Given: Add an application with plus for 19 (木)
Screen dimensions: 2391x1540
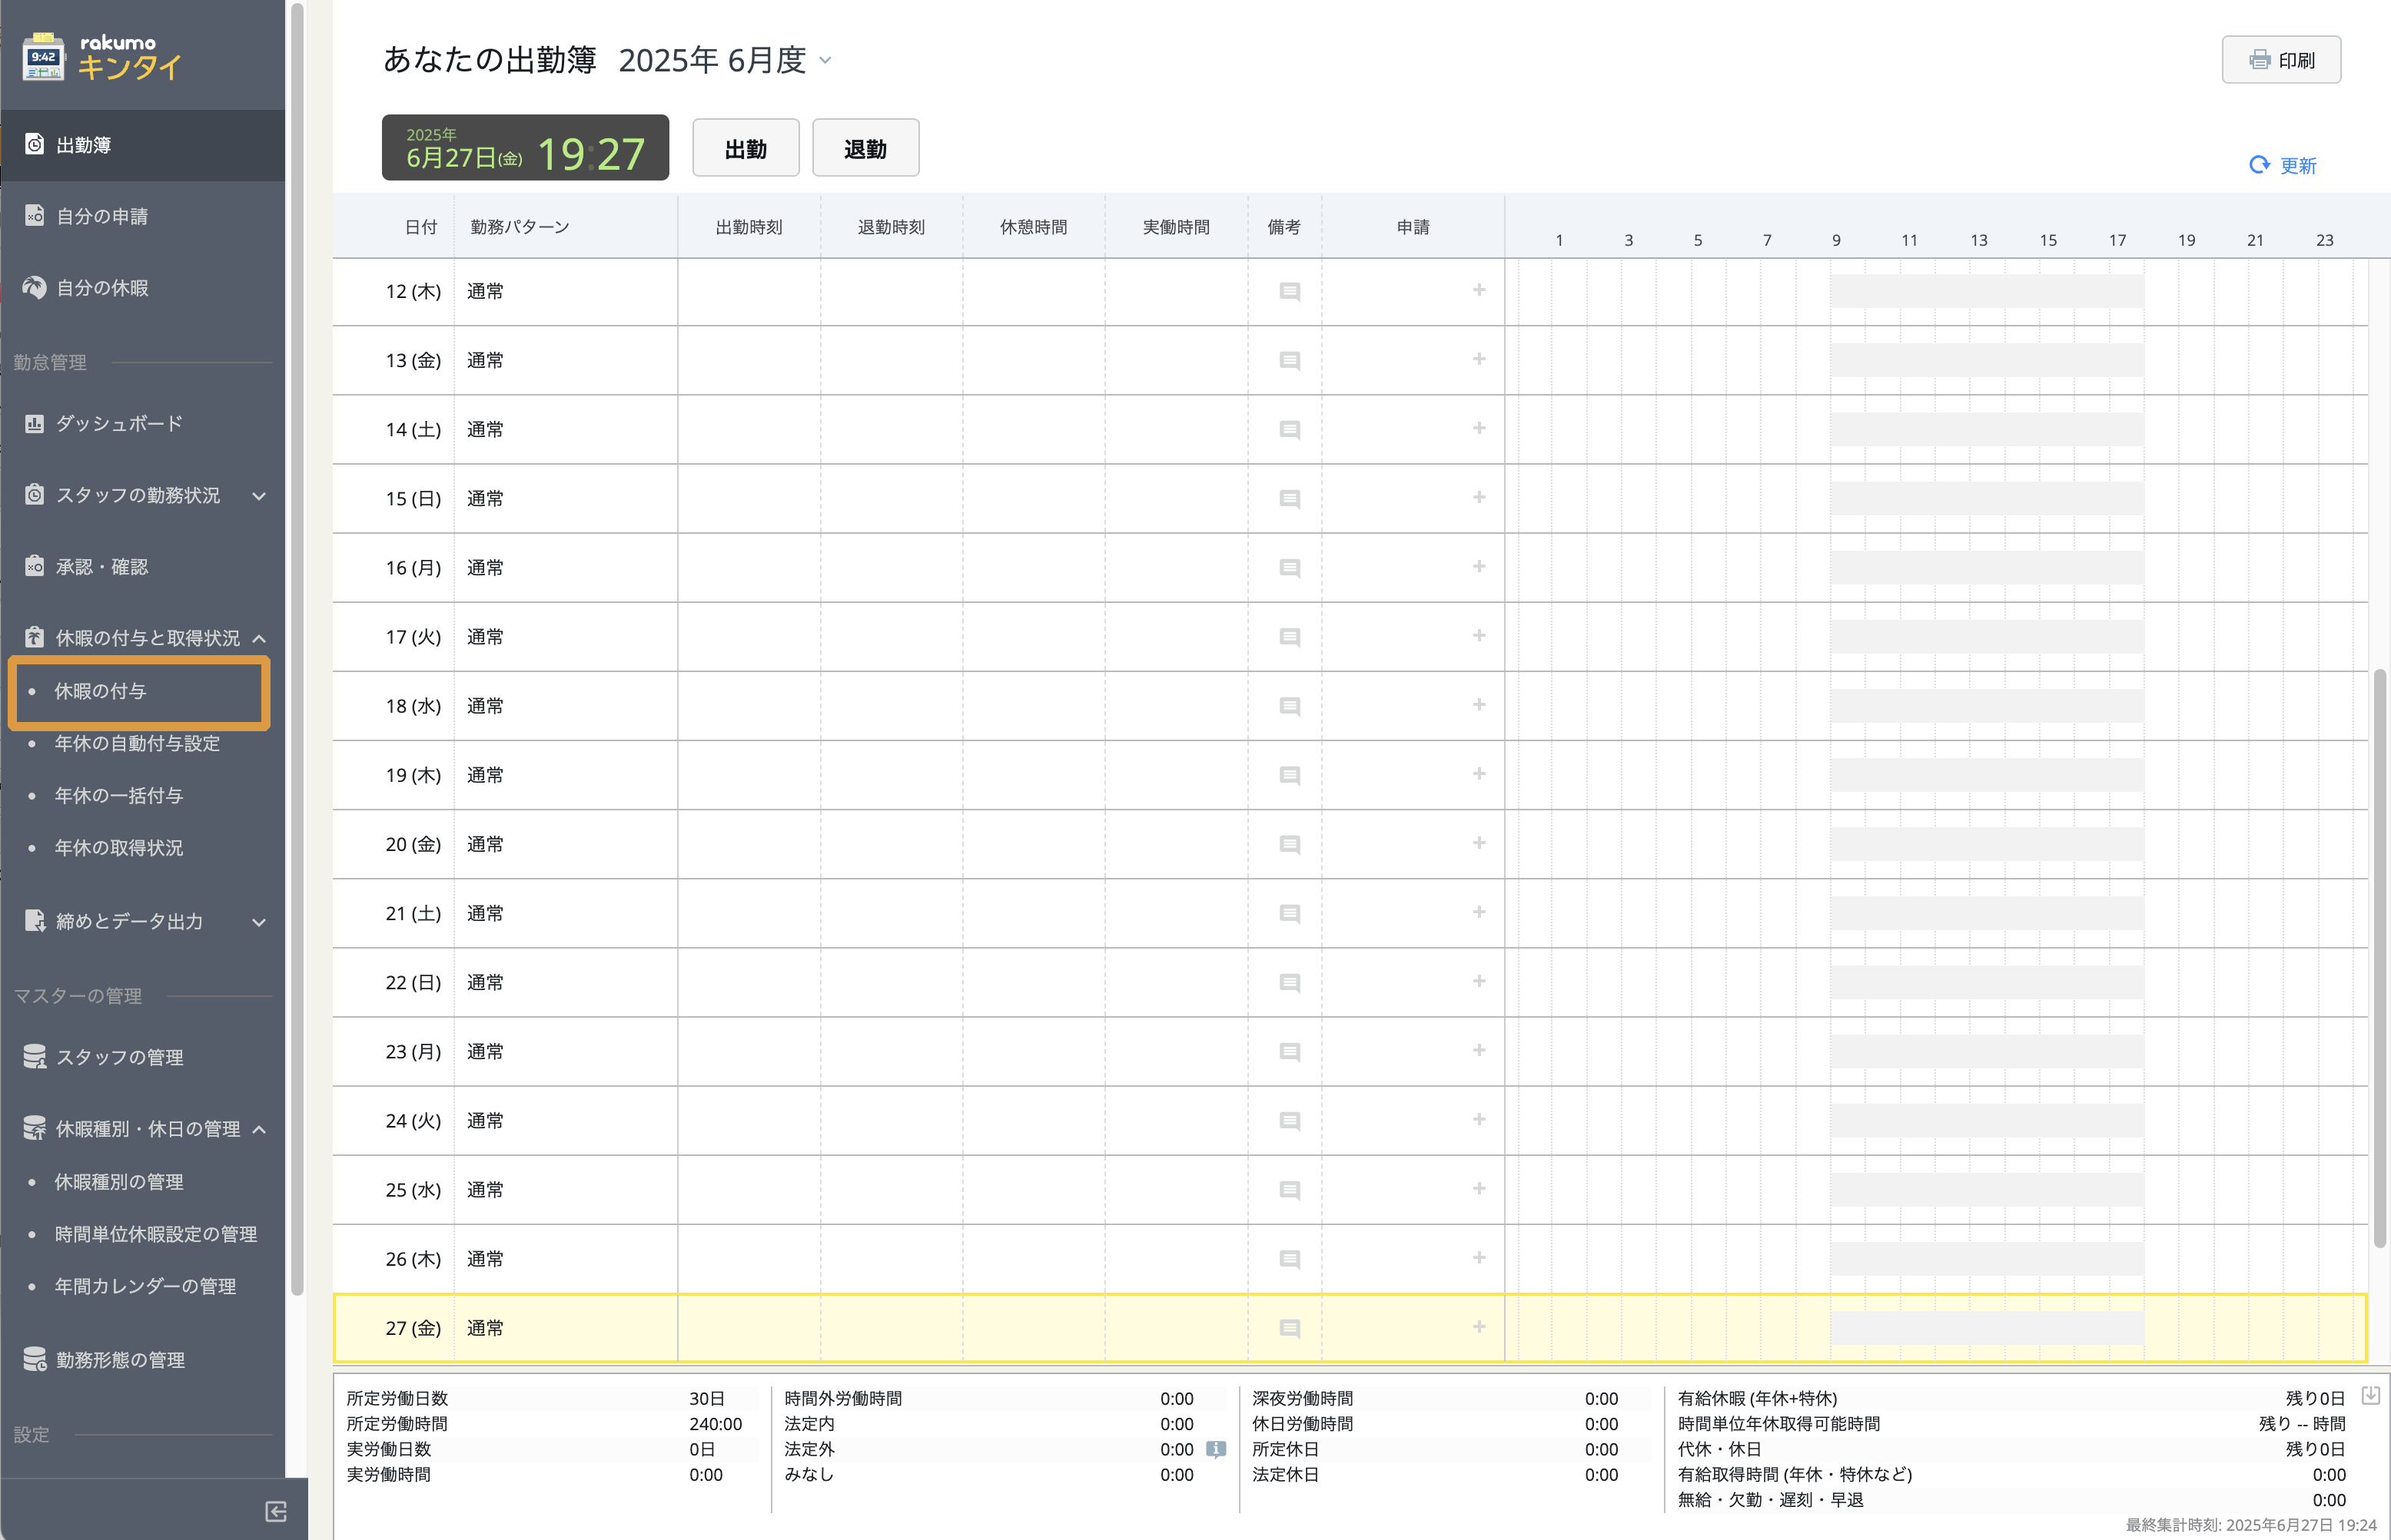Looking at the screenshot, I should (x=1479, y=774).
